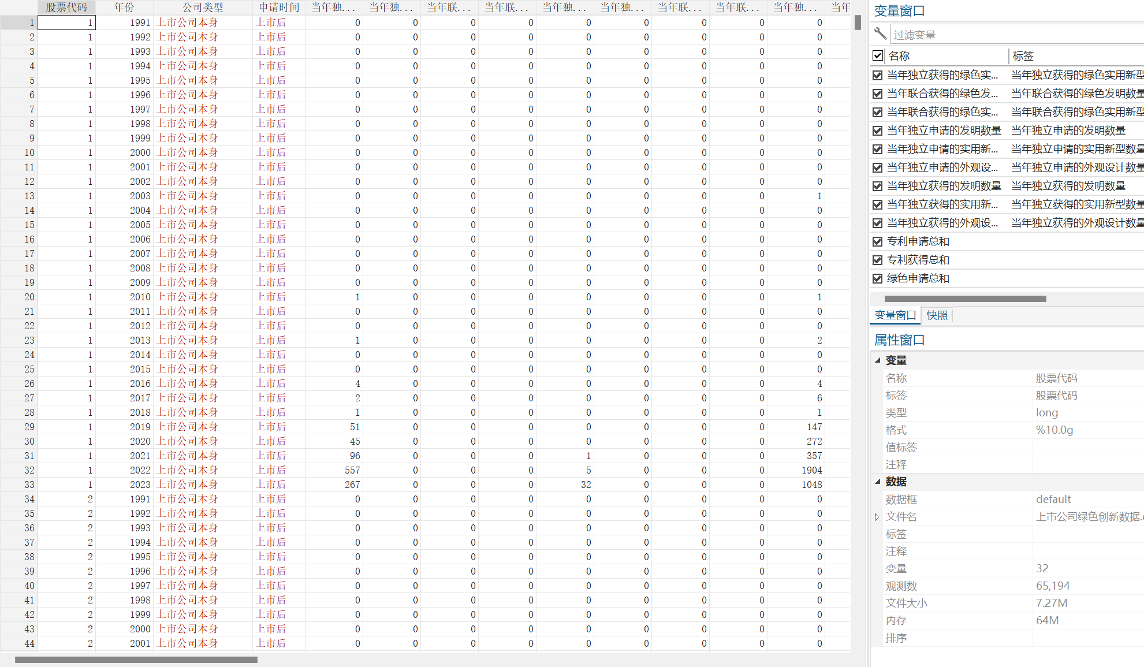
Task: Click the 股票代码 column header
Action: coord(66,8)
